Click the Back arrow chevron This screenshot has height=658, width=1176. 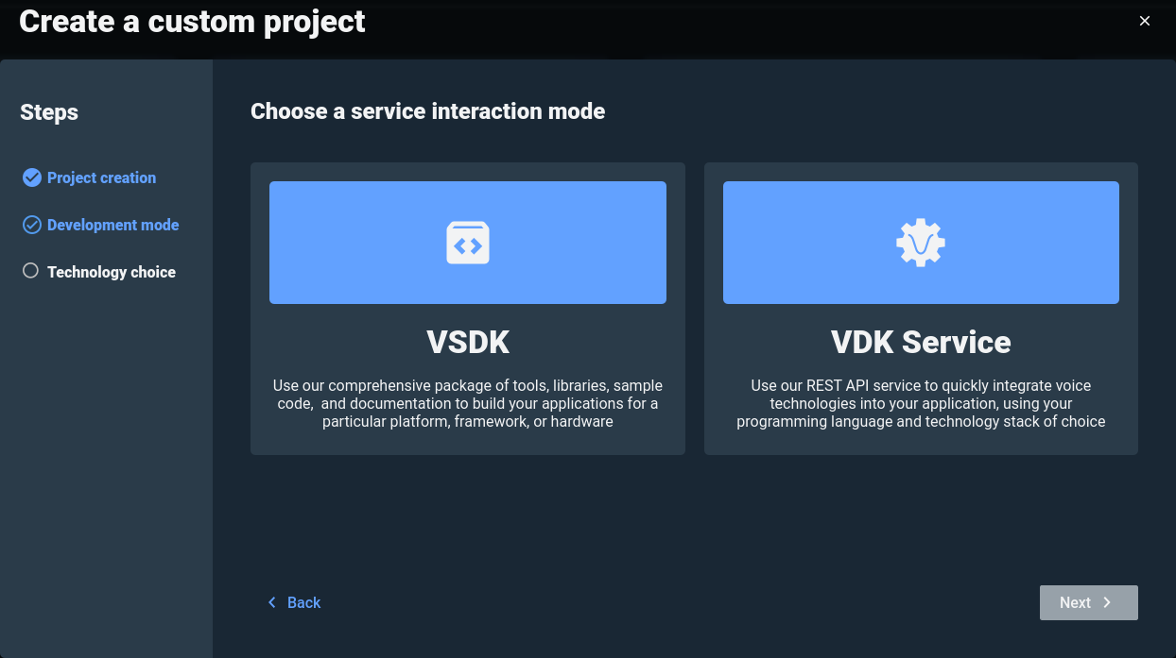[x=272, y=602]
